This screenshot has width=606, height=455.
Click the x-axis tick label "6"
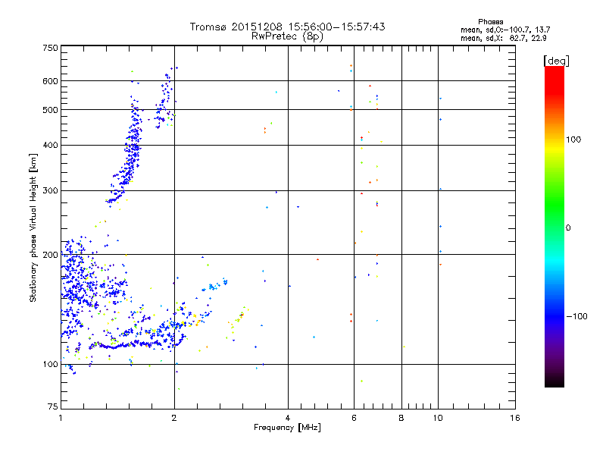354,418
